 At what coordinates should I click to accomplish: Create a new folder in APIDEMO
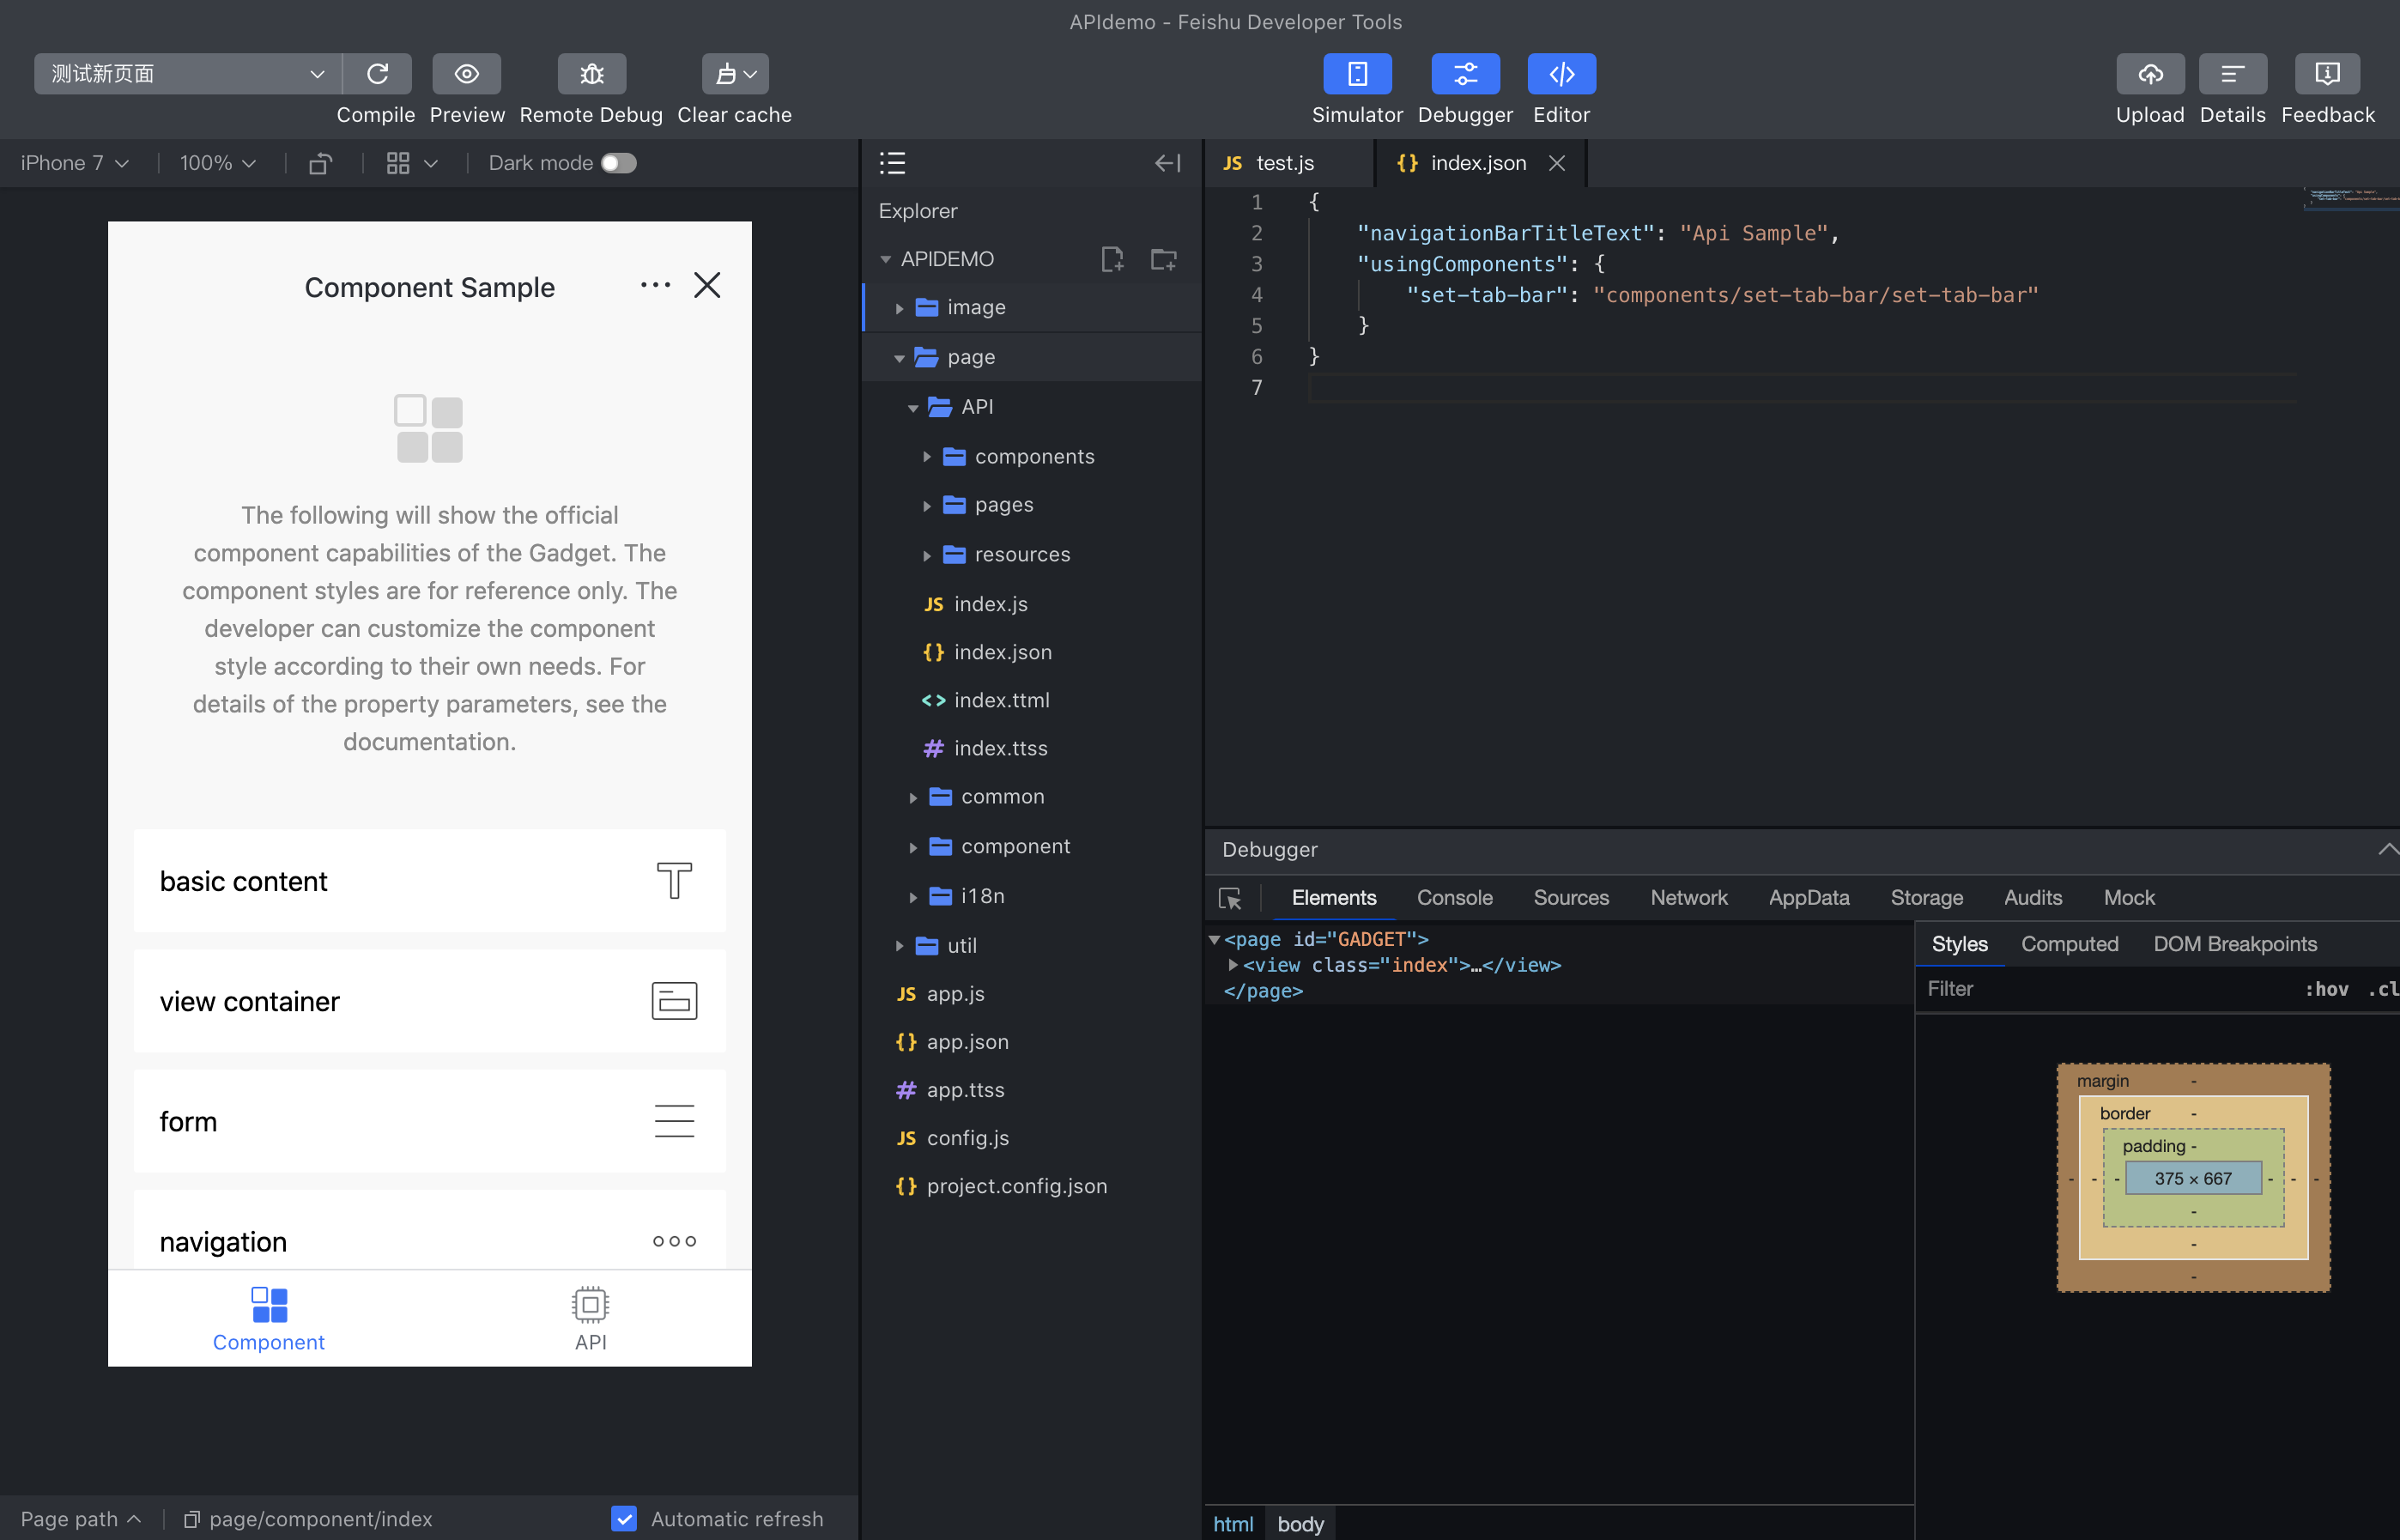1163,259
